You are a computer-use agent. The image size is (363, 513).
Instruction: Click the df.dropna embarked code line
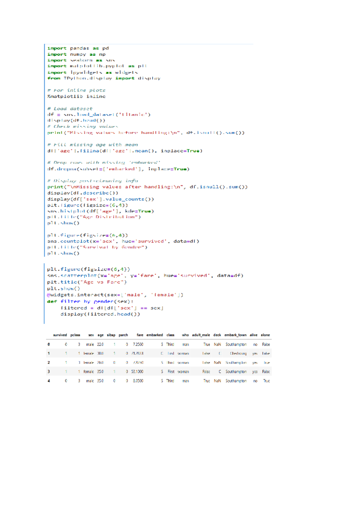(x=118, y=169)
